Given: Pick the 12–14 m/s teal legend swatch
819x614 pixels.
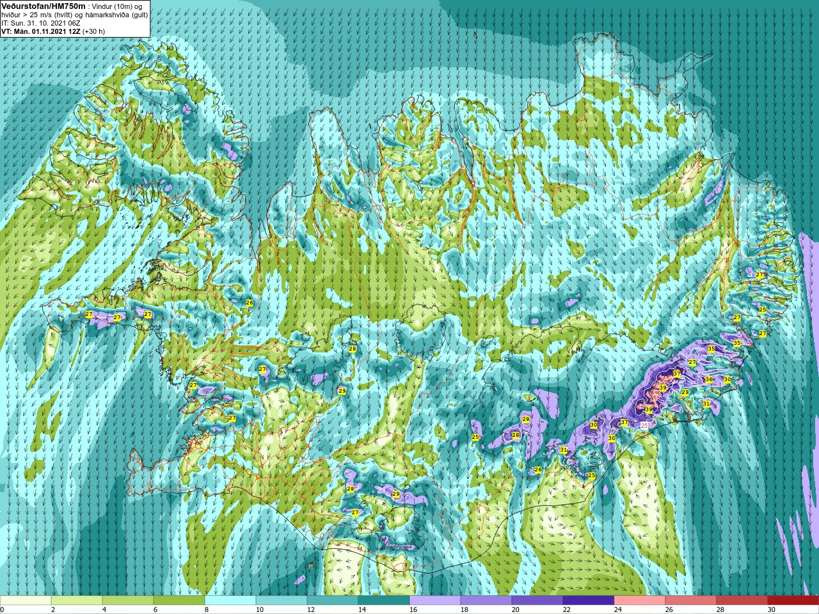Looking at the screenshot, I should 333,601.
